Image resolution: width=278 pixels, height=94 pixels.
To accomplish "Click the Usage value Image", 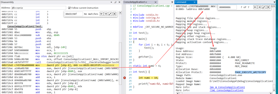I will [213, 48].
